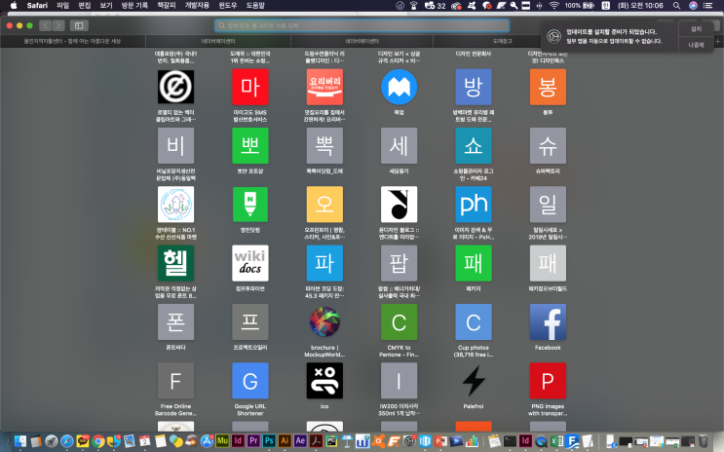Open the yellow 오 favorite tile
This screenshot has height=452, width=724.
324,204
